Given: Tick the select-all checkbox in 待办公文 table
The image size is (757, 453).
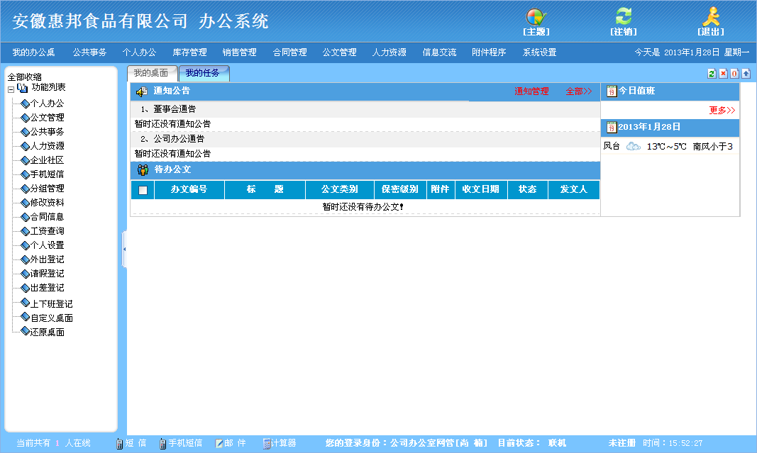Looking at the screenshot, I should [143, 190].
